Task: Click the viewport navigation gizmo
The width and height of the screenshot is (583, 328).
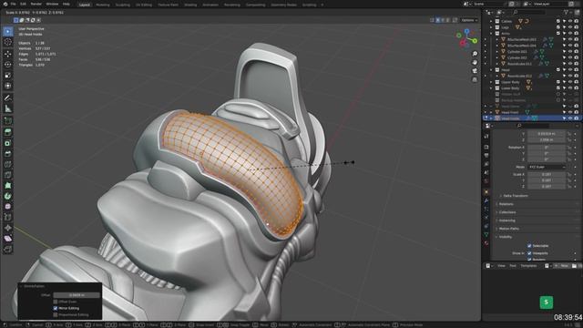Action: coord(467,38)
